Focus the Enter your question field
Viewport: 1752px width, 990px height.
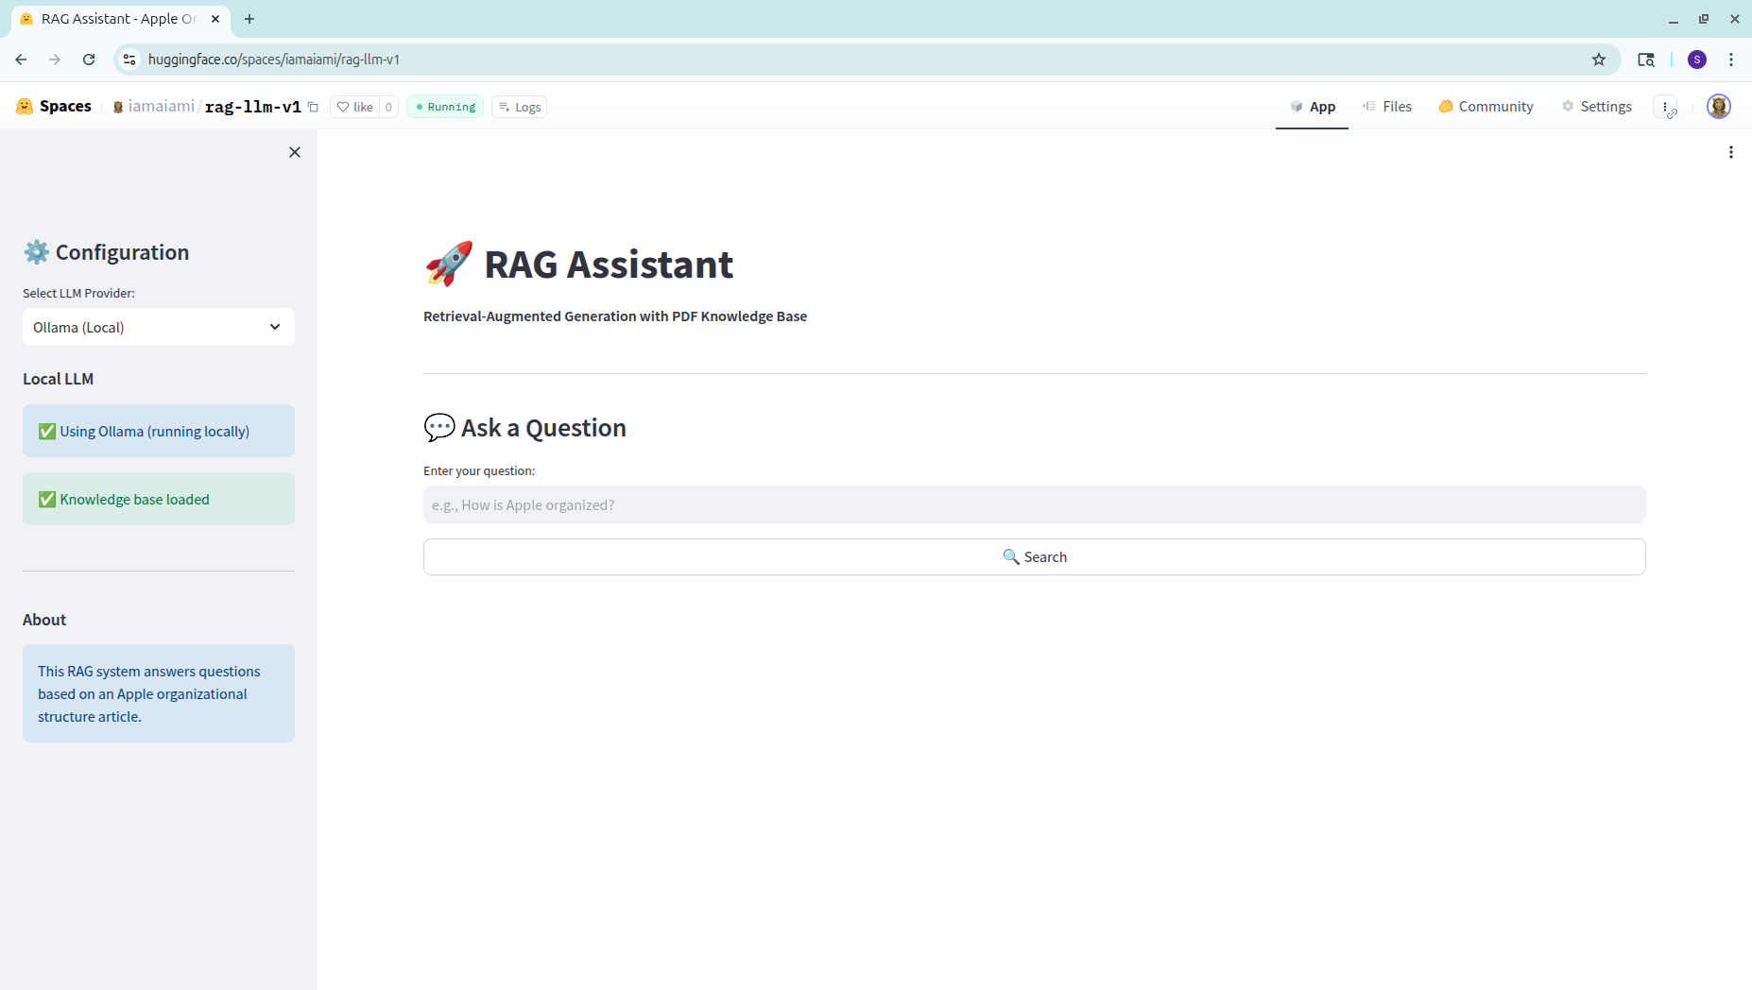1034,504
